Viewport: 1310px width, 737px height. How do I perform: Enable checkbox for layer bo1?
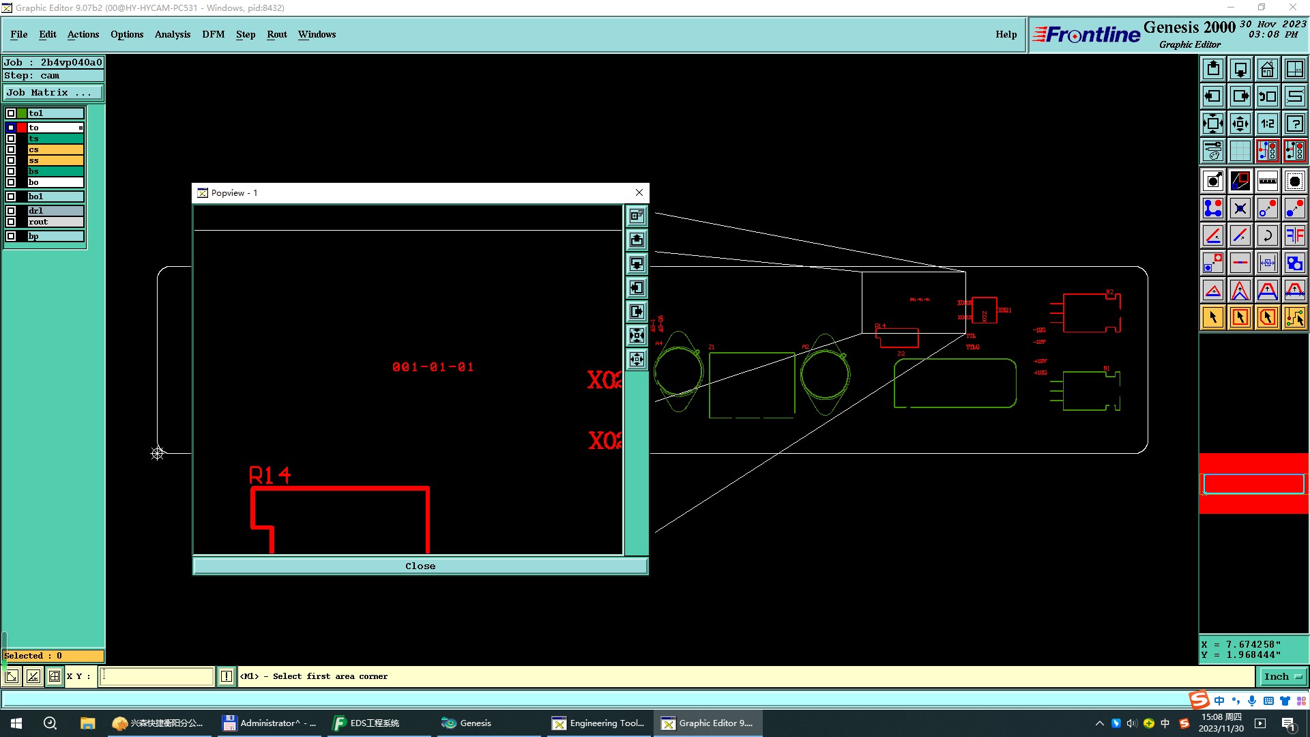point(11,197)
